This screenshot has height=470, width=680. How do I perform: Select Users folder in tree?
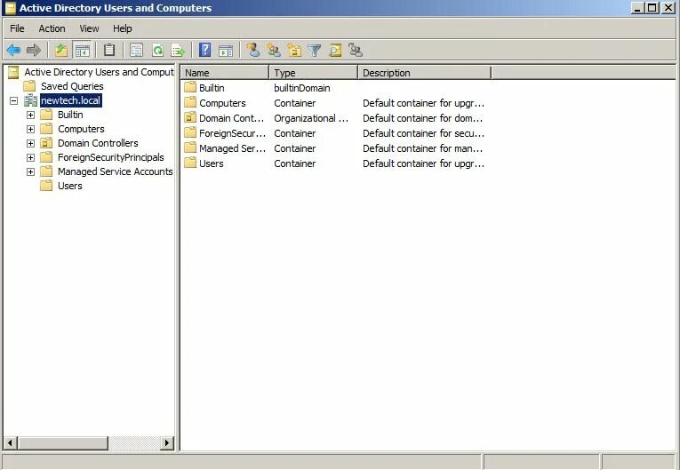(70, 186)
